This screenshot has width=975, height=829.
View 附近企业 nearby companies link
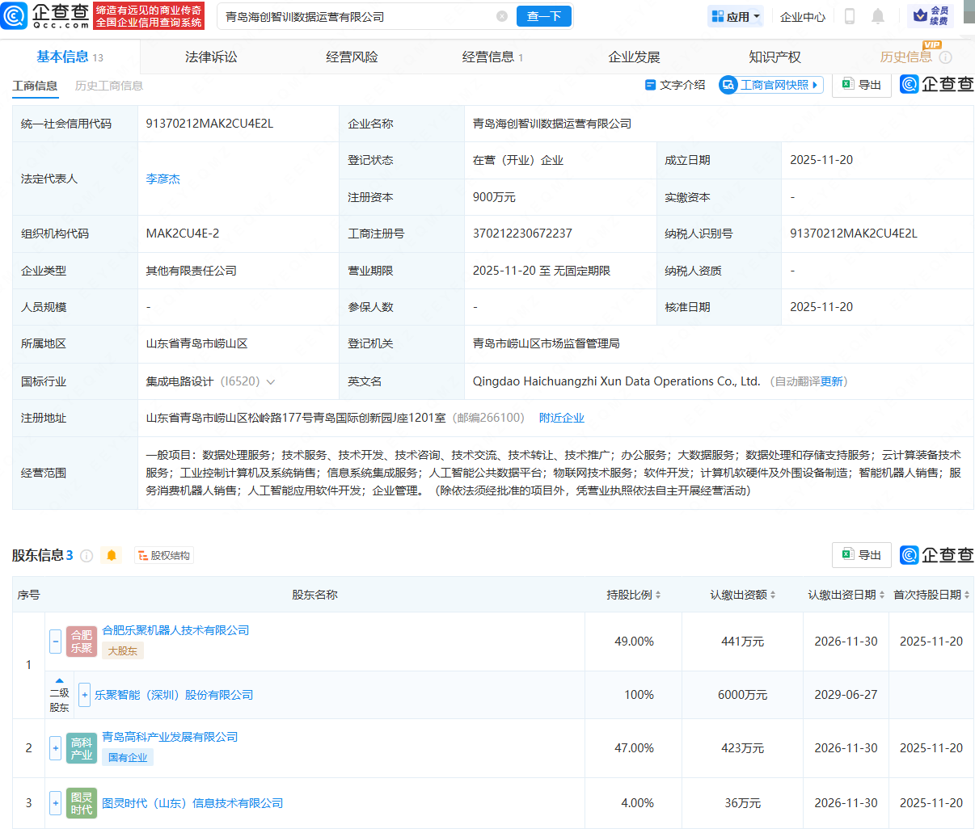[x=562, y=417]
